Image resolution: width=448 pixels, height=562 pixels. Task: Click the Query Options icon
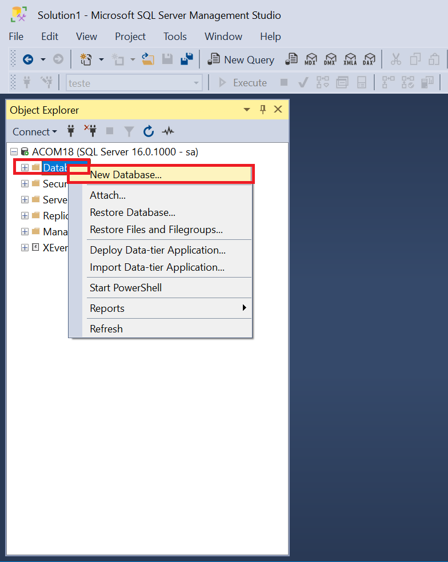342,83
